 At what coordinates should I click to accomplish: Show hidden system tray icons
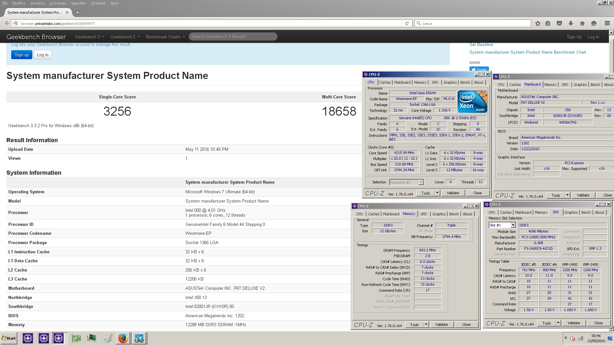click(566, 338)
